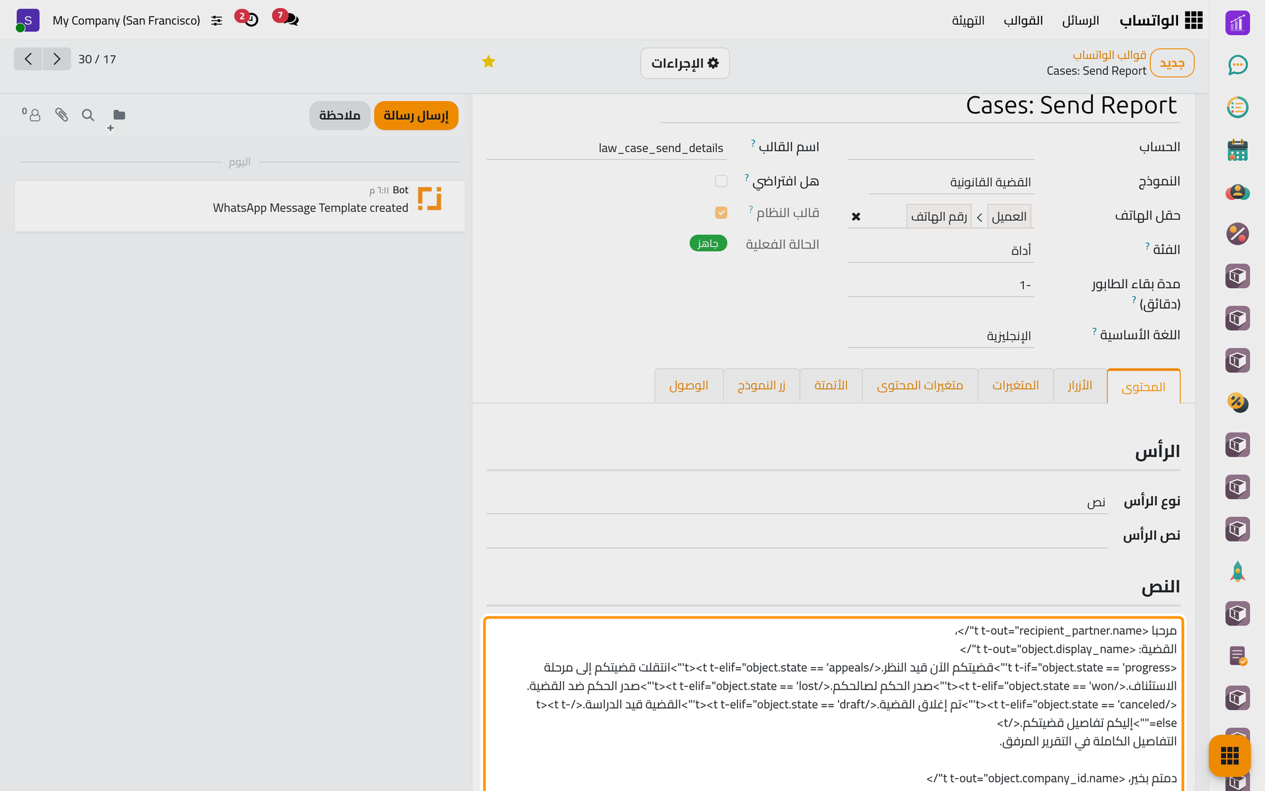
Task: Open the نوع الرأس dropdown showing نص
Action: click(797, 502)
